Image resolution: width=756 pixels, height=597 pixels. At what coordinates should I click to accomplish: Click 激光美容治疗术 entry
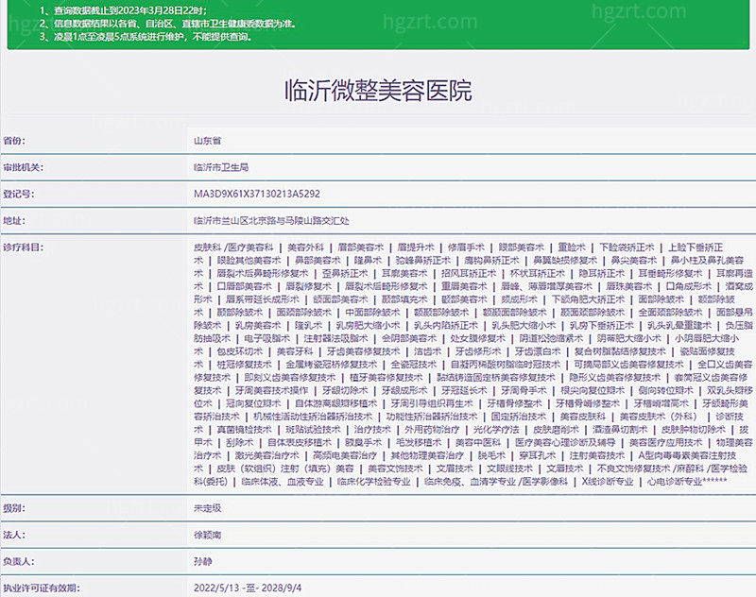[267, 455]
